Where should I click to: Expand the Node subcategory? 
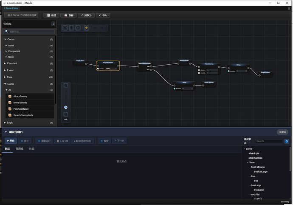[x=6, y=57]
